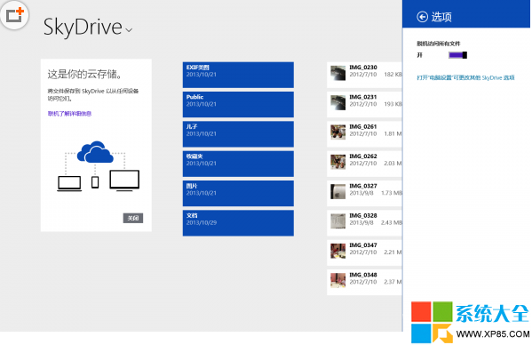The image size is (532, 345).
Task: Dismiss the cloud storage intro card button
Action: [133, 218]
